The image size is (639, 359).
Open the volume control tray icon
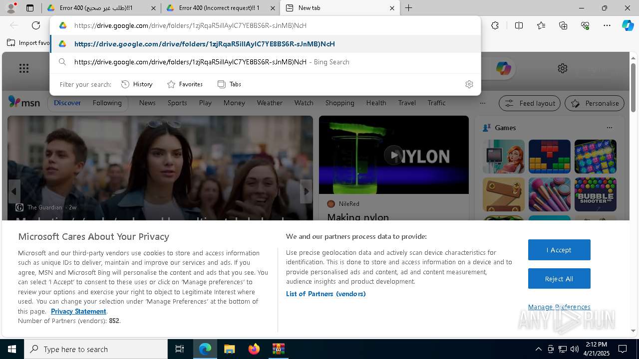pyautogui.click(x=575, y=349)
